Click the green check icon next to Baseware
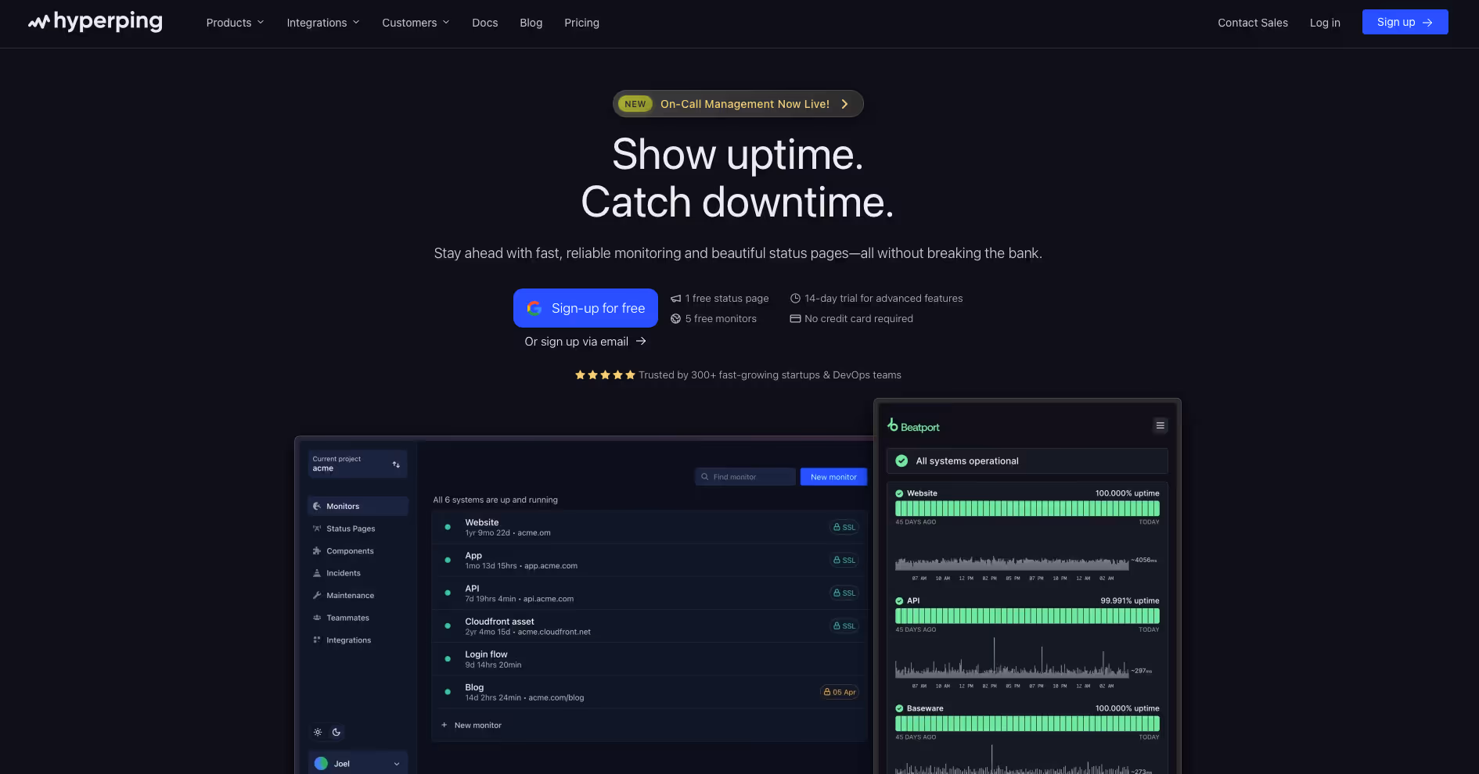This screenshot has height=774, width=1479. click(x=899, y=708)
